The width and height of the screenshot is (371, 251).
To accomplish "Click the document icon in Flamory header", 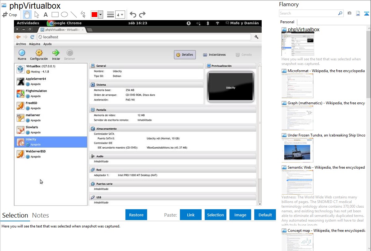I will pos(358,14).
